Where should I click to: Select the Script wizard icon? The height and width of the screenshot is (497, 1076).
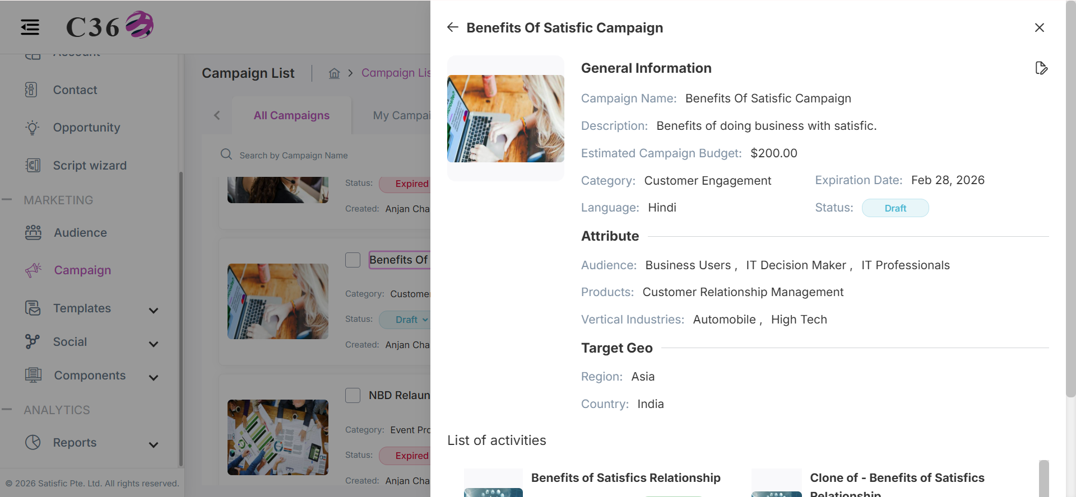click(x=33, y=165)
